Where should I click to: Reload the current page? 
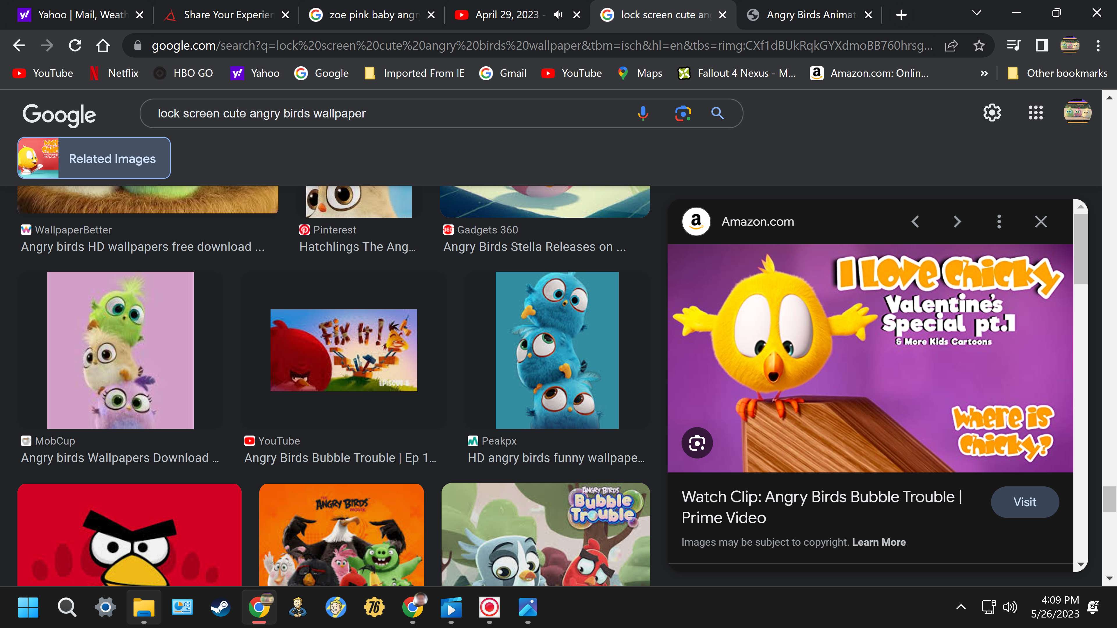75,46
